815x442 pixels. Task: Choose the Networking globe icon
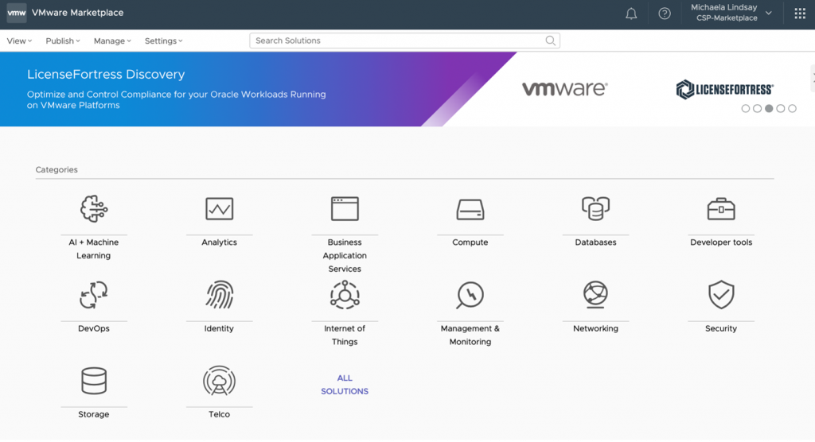click(x=595, y=294)
